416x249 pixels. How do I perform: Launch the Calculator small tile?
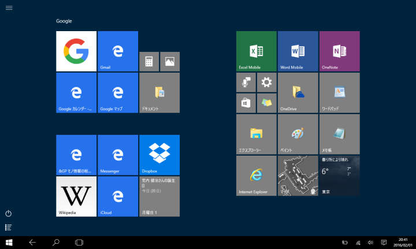[149, 62]
